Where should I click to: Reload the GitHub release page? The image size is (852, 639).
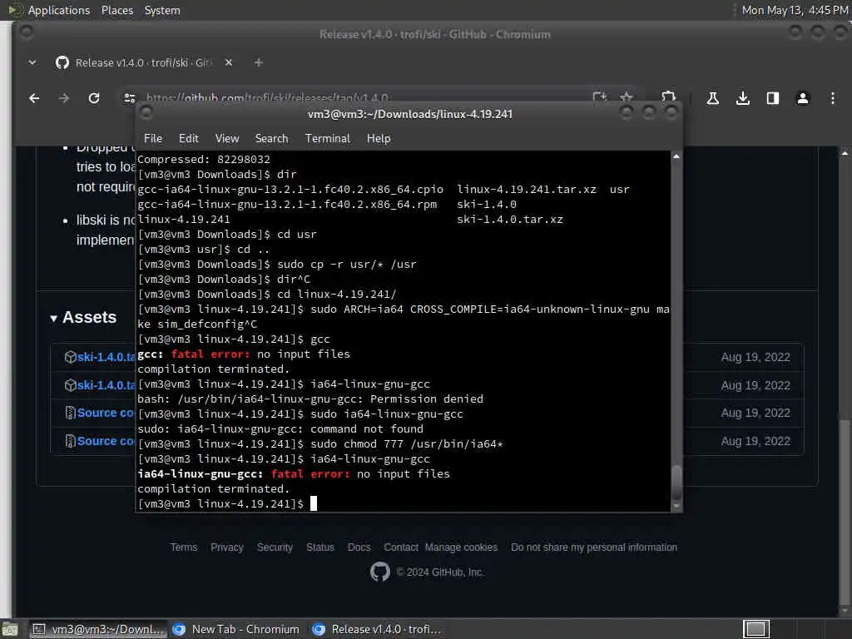pyautogui.click(x=94, y=98)
